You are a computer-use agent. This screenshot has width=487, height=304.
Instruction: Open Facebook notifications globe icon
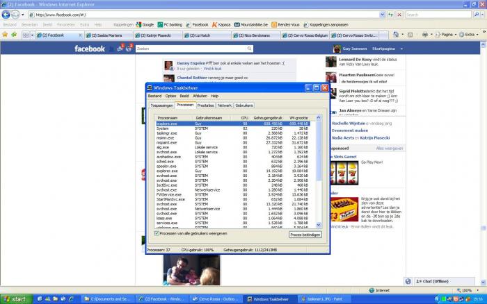click(x=129, y=49)
